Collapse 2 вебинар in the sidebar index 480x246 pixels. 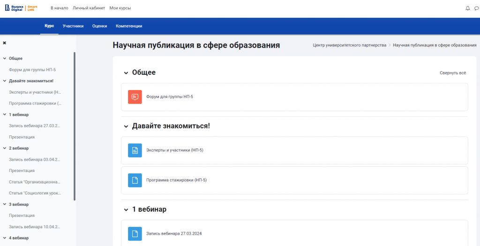[x=5, y=148]
